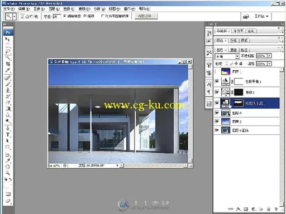The width and height of the screenshot is (286, 214).
Task: Click the Go to Bridge icon
Action: tap(246, 16)
